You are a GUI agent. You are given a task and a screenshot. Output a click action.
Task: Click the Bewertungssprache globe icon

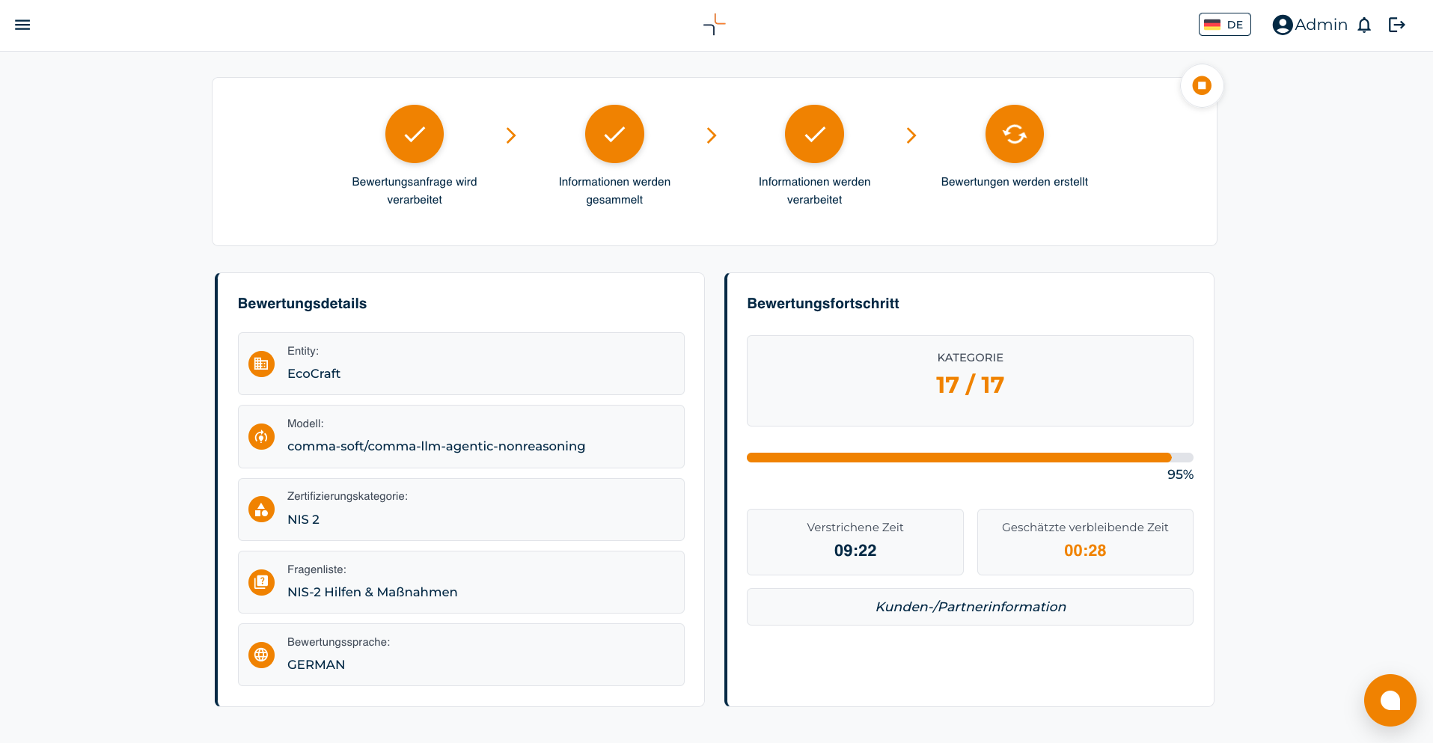[261, 655]
